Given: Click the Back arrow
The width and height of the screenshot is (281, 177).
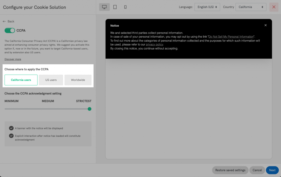Looking at the screenshot, I should tap(4, 21).
